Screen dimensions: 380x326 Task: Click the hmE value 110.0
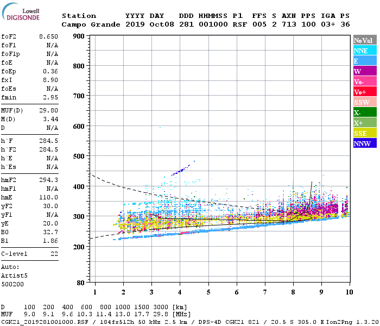pos(48,197)
